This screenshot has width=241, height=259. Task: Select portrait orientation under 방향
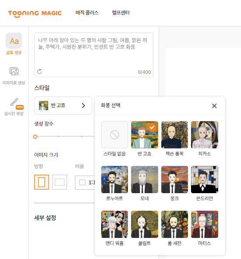(x=42, y=182)
